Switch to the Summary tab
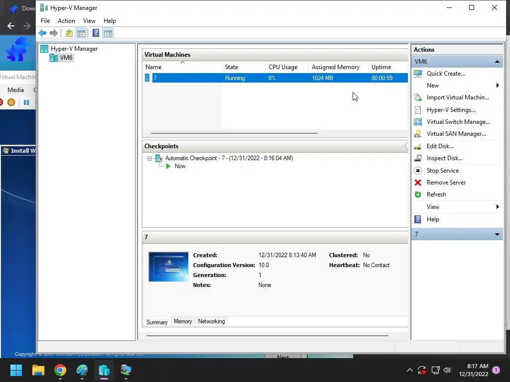Viewport: 510px width, 382px height. (157, 322)
